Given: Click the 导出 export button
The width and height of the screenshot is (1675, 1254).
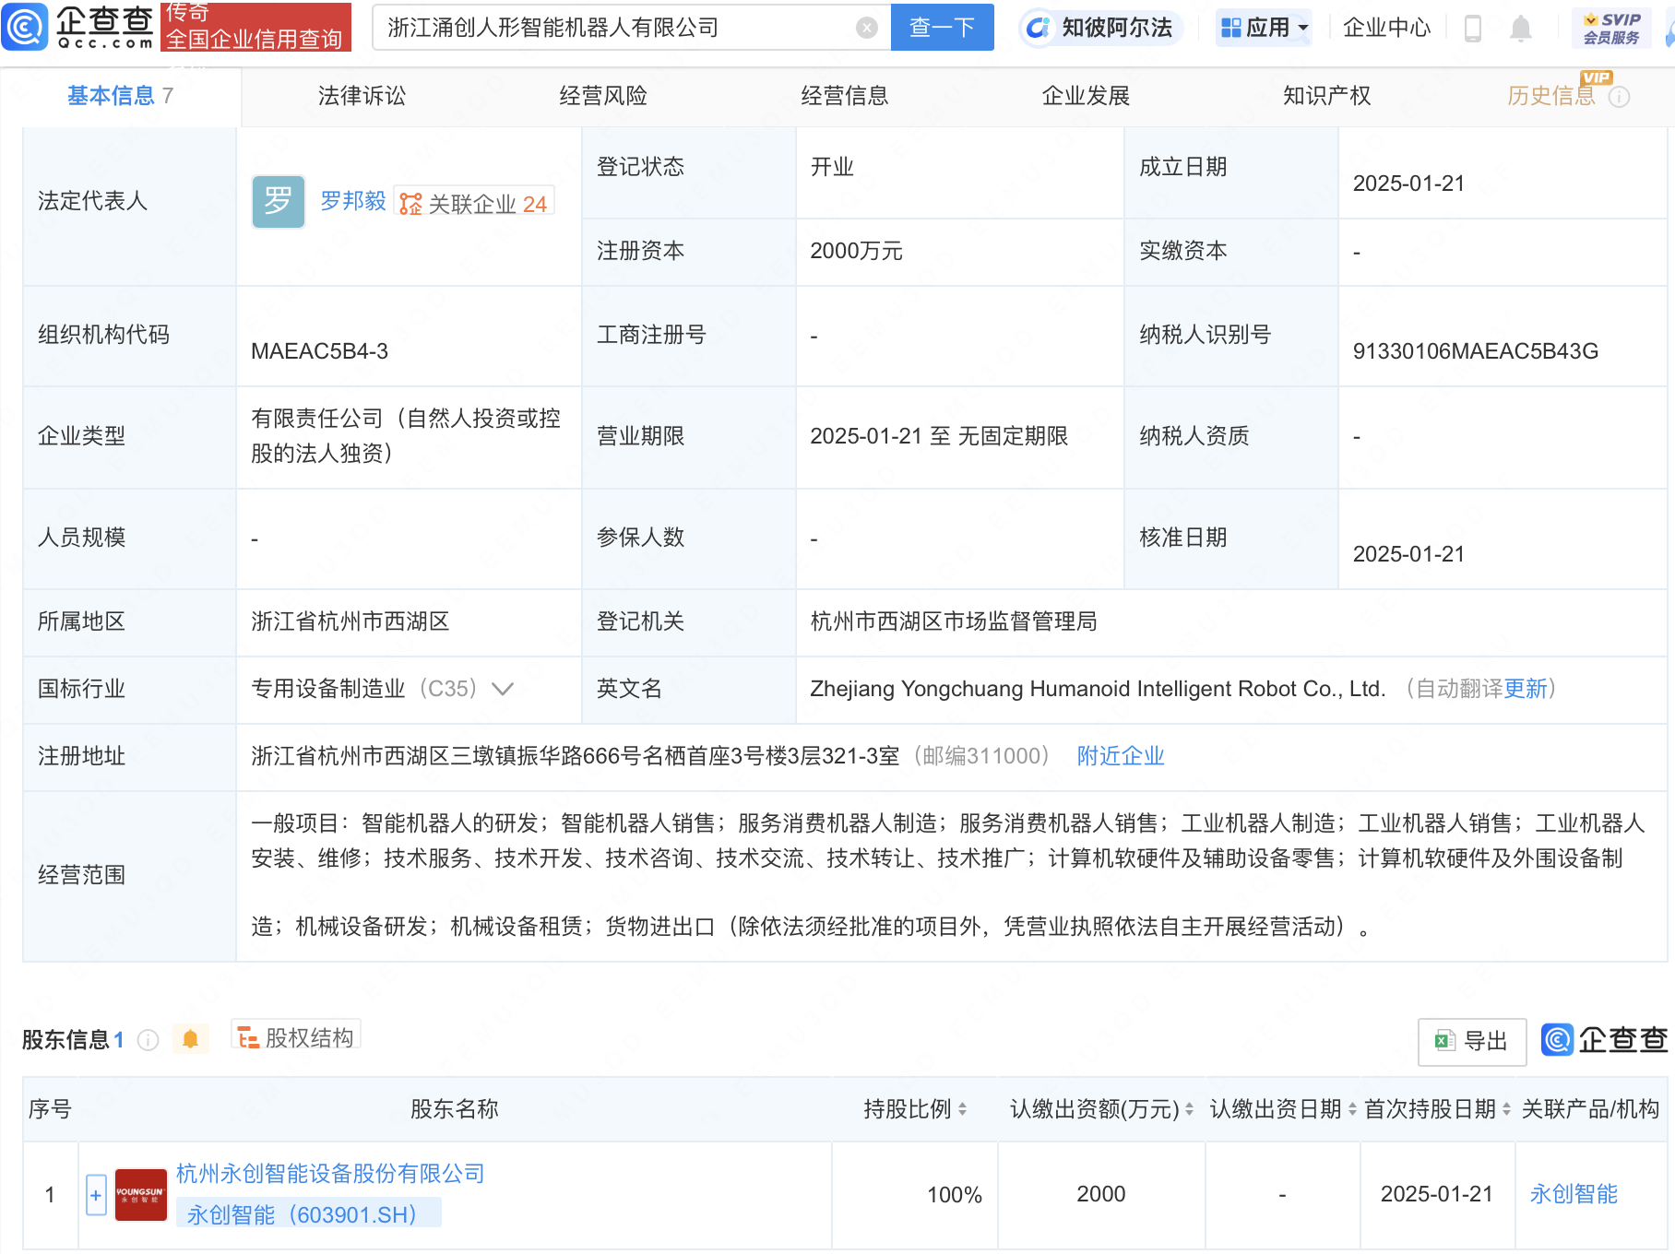Looking at the screenshot, I should click(x=1472, y=1041).
